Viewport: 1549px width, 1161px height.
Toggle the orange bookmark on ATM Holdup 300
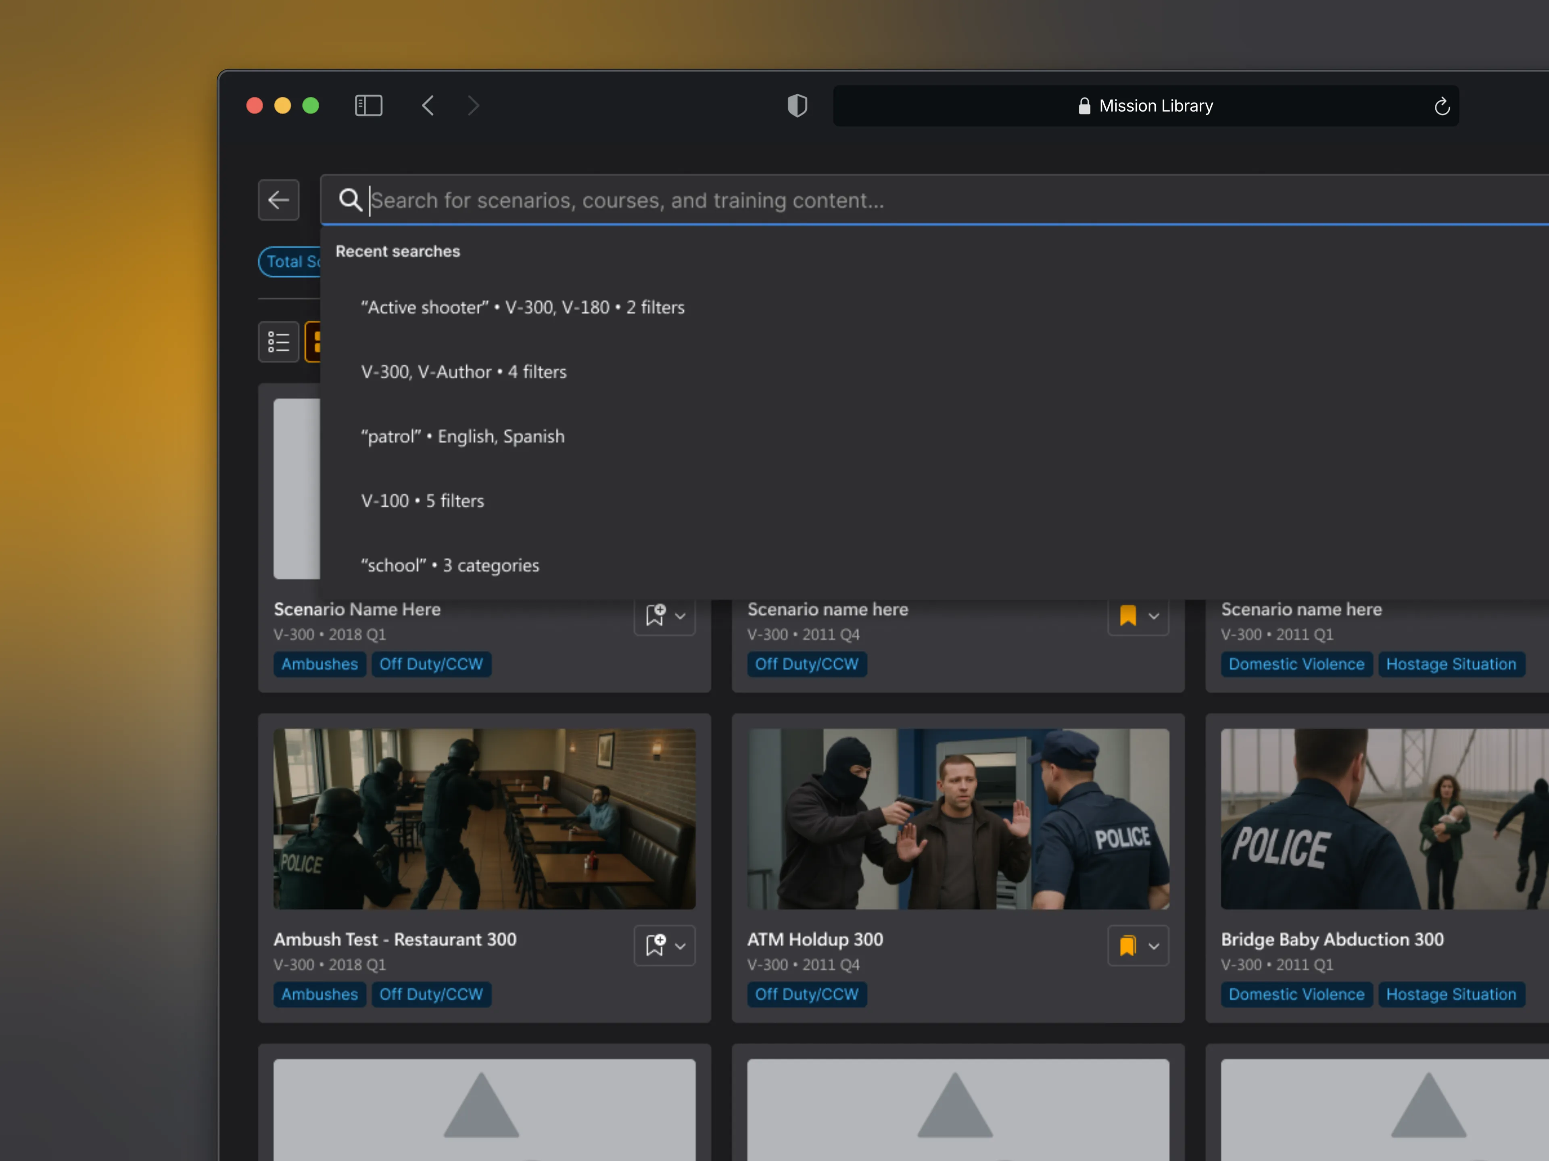point(1128,945)
